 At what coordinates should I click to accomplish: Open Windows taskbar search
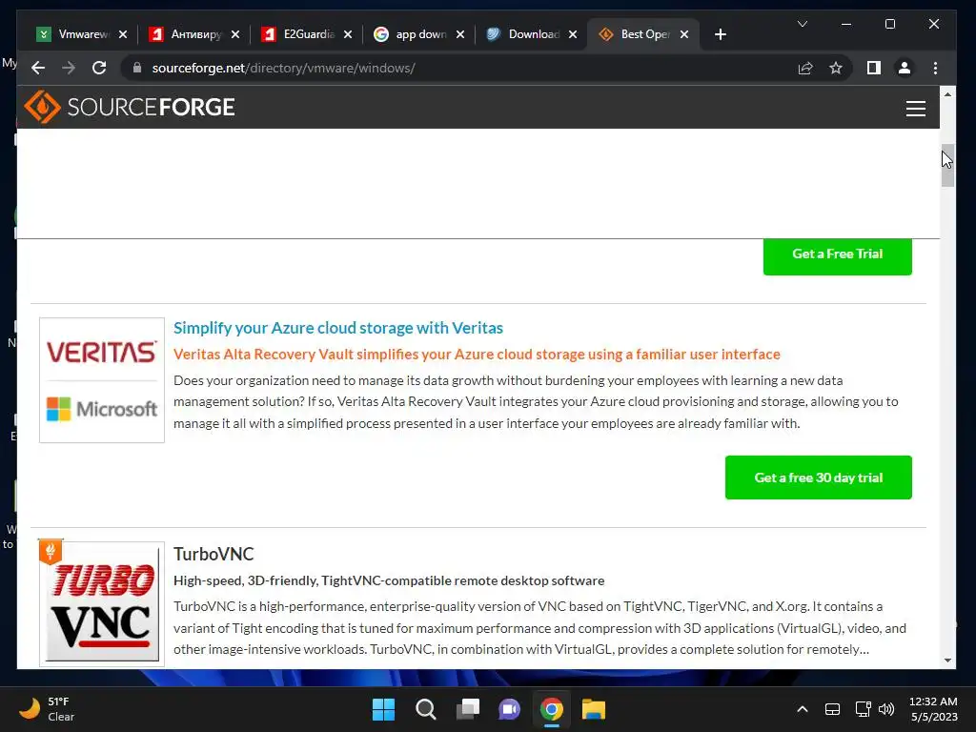tap(426, 709)
